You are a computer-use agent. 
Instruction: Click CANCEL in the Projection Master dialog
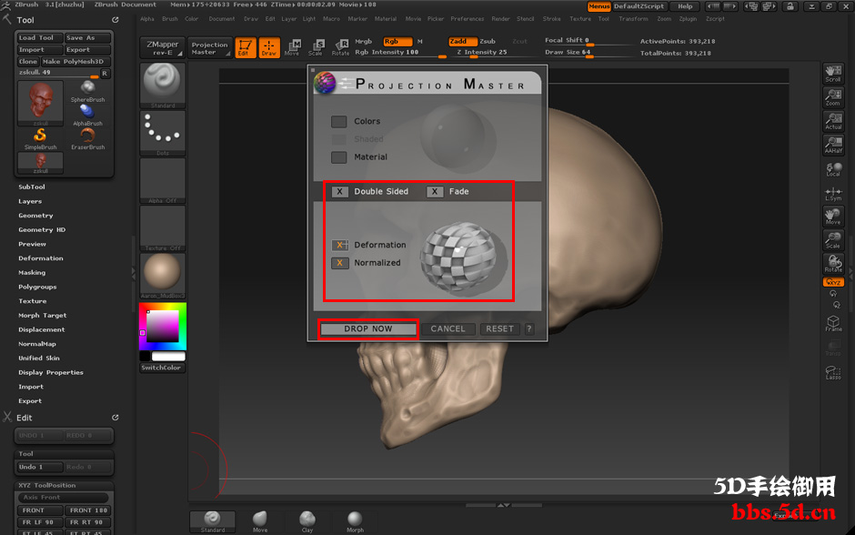[448, 328]
